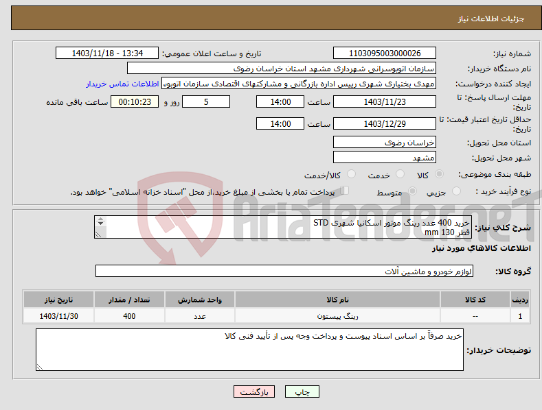Click the کد کالا column header
Viewport: 542px width, 410px height.
click(475, 300)
